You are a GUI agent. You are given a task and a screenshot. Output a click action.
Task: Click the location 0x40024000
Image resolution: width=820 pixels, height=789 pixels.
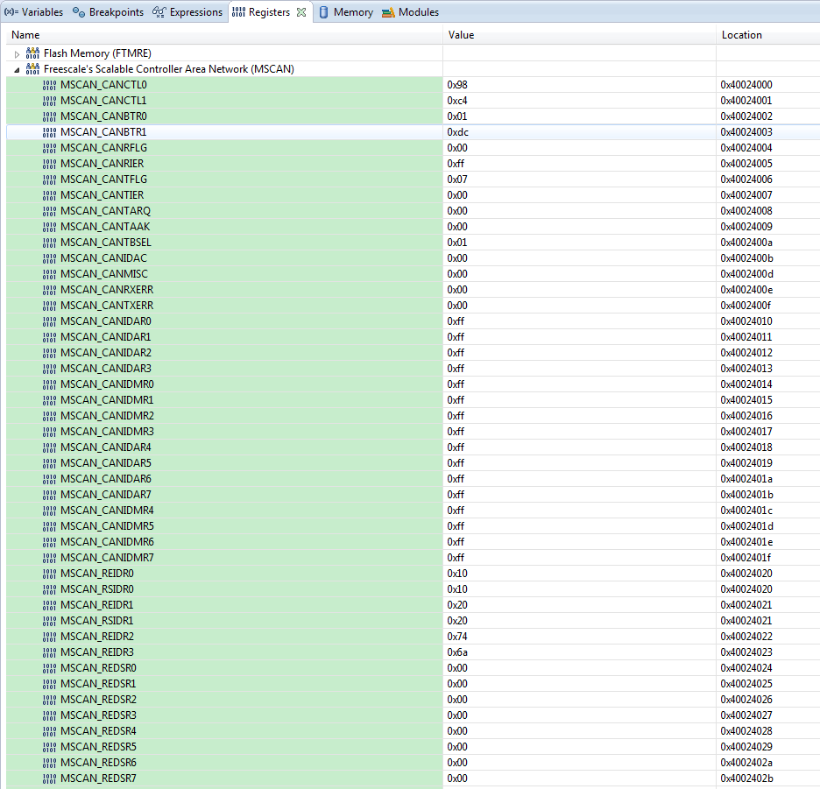coord(746,85)
